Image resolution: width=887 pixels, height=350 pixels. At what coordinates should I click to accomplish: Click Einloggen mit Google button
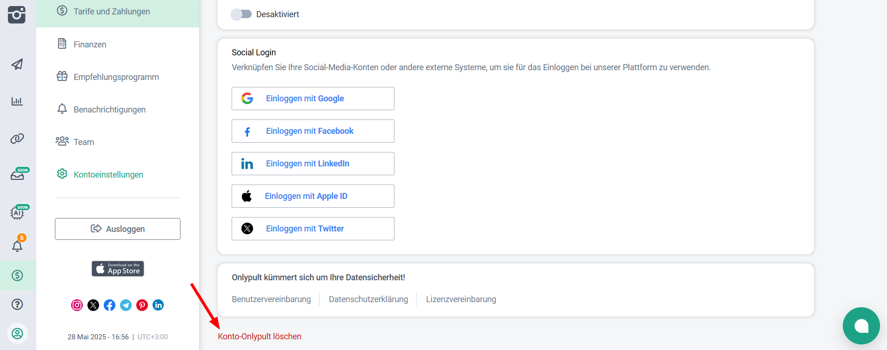pyautogui.click(x=313, y=99)
